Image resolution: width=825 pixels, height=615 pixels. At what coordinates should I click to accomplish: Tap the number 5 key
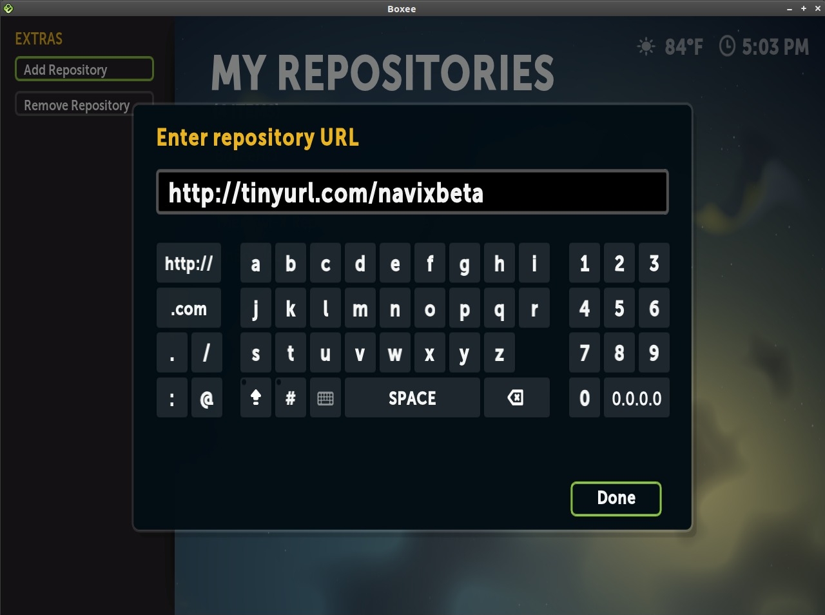(619, 308)
